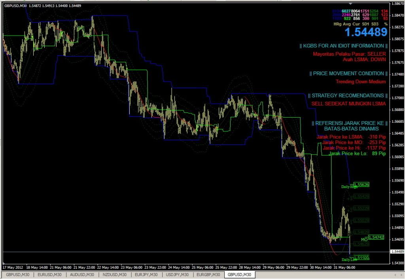Click the large blue 1.54489 price readout
Image resolution: width=405 pixels, height=279 pixels.
click(366, 32)
